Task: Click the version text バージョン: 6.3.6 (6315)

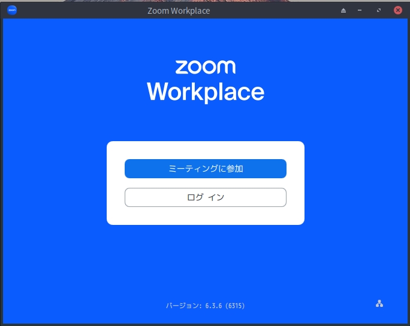Action: click(x=205, y=306)
